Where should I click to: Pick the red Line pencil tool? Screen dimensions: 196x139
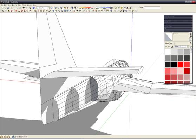[38, 11]
